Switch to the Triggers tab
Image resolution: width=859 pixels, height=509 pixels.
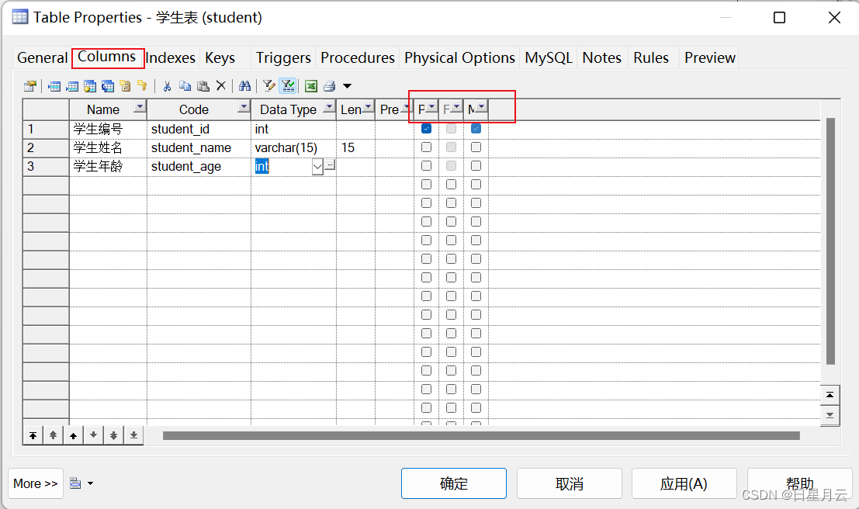283,57
